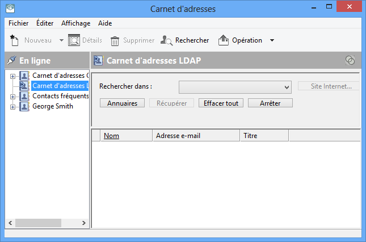Image resolution: width=366 pixels, height=242 pixels.
Task: Click the En ligne plug icon
Action: click(x=12, y=60)
